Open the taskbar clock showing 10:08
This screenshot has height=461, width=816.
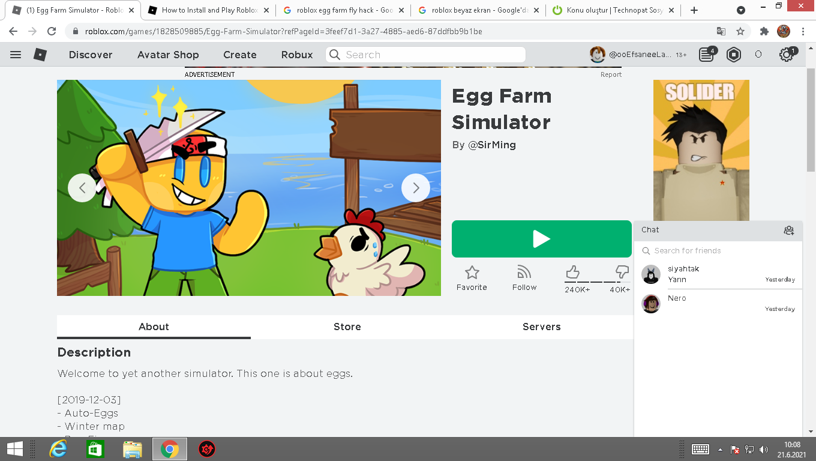[792, 449]
